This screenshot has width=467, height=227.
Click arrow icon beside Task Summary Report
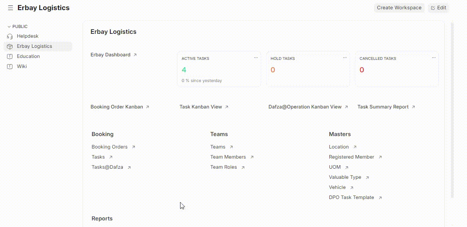413,107
